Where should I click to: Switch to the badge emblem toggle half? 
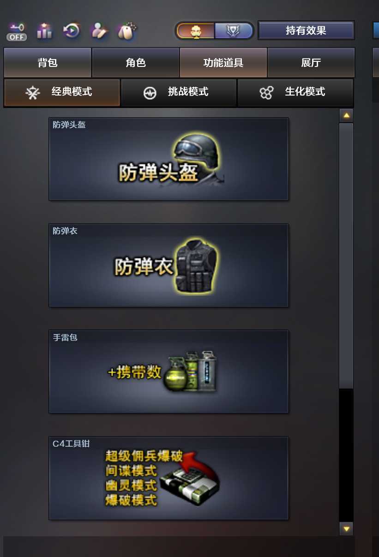click(x=234, y=31)
